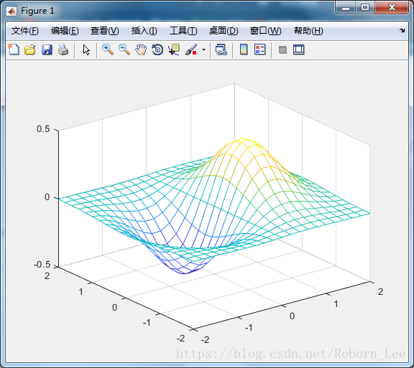This screenshot has height=368, width=414.
Task: Save the figure using floppy icon
Action: (47, 49)
